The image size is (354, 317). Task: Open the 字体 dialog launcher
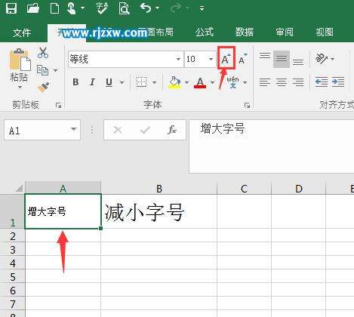(247, 105)
